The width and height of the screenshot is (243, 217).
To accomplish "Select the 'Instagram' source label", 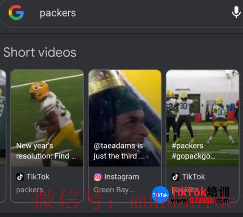I will (121, 177).
